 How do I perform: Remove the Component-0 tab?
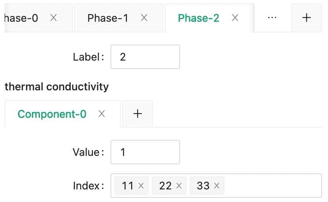[x=102, y=114]
